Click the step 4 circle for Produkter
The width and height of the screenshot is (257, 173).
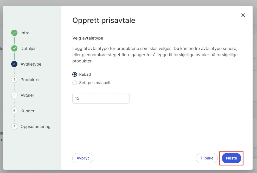tap(14, 80)
